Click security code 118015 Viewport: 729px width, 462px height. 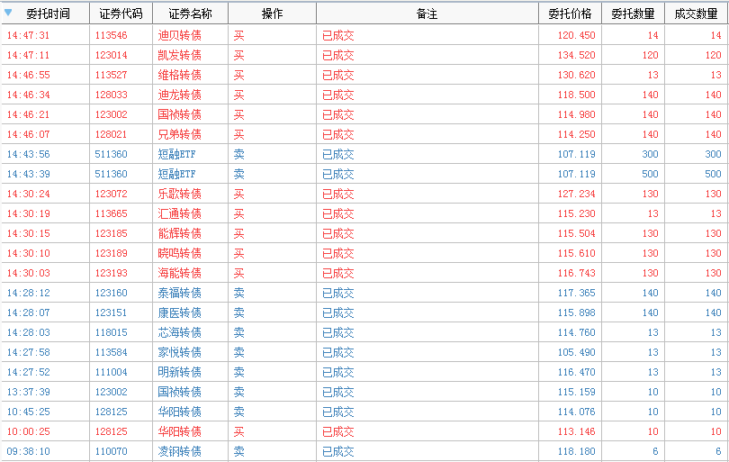(x=111, y=332)
